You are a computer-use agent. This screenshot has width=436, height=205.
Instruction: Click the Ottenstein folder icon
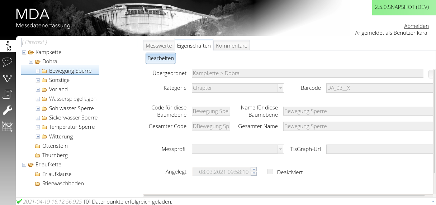click(38, 146)
